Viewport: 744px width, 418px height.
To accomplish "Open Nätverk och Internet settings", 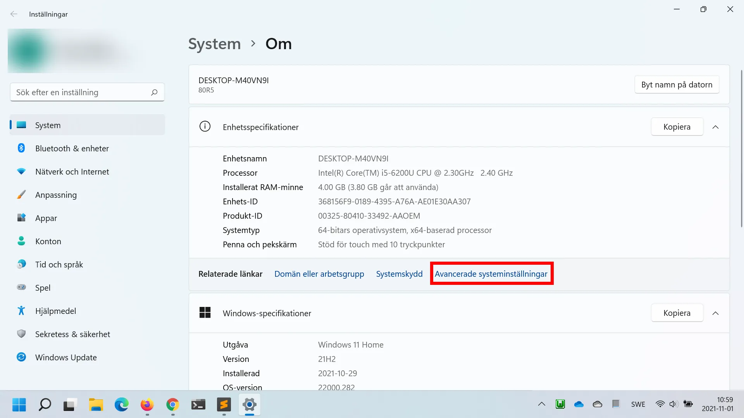I will [72, 171].
